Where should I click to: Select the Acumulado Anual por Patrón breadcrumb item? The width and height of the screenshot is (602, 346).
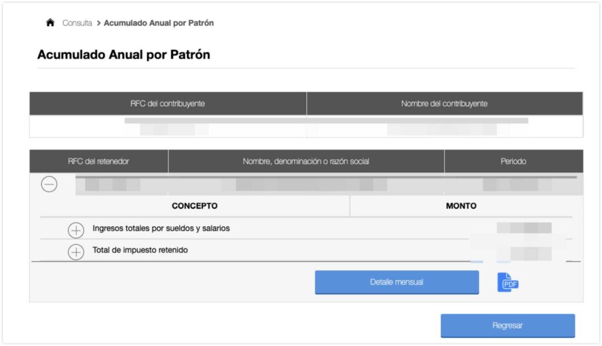[158, 23]
